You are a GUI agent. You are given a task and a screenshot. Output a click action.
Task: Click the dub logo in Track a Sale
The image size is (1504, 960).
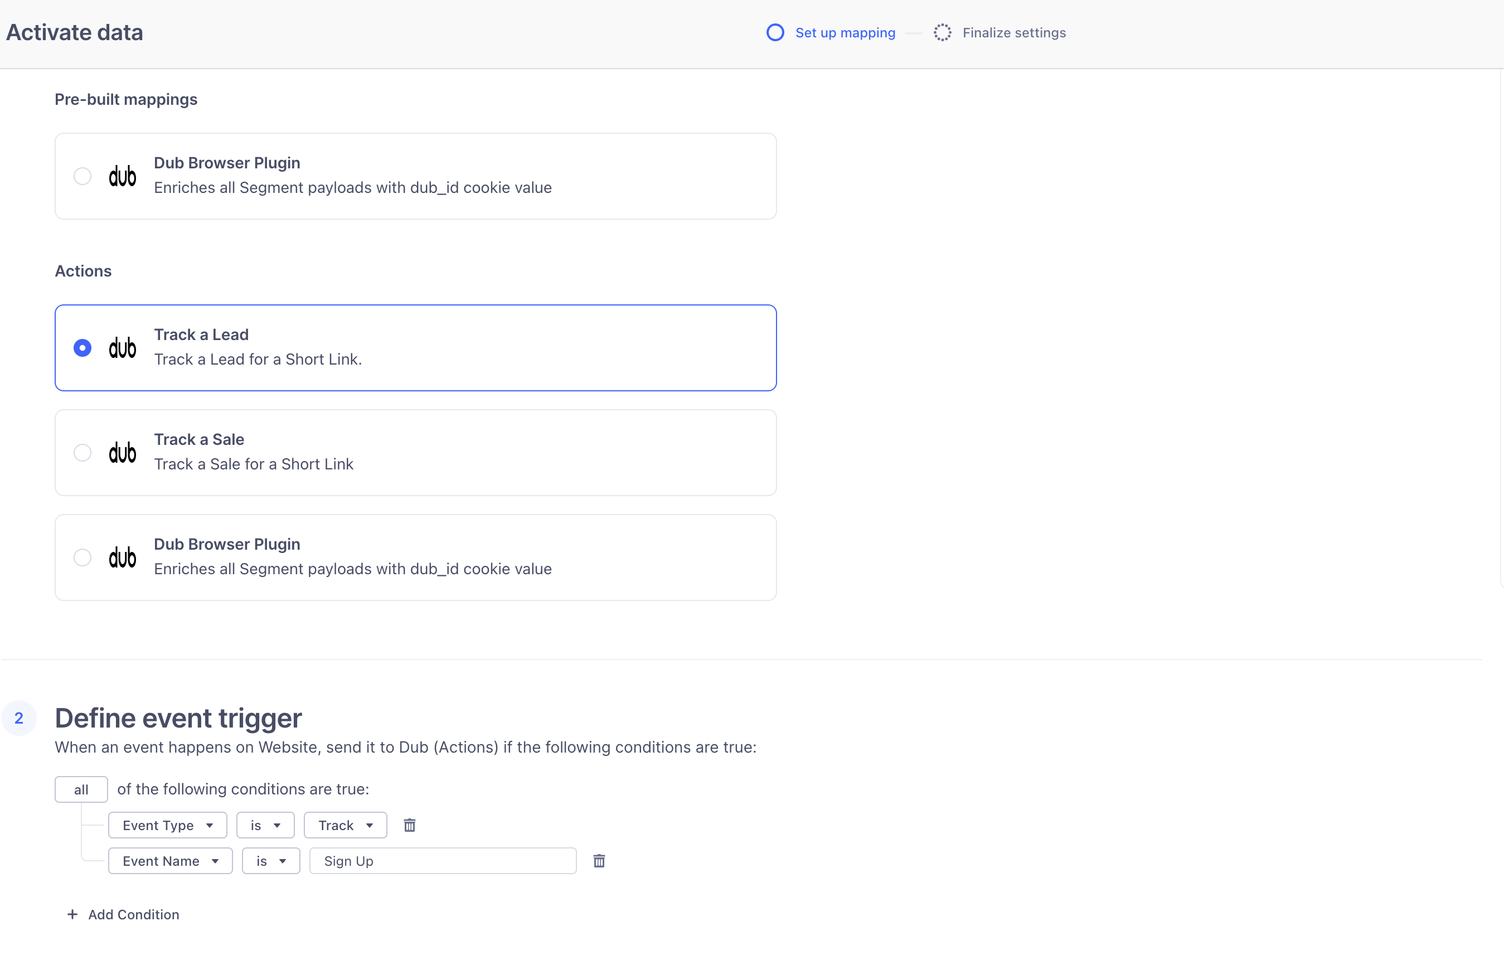[x=123, y=453]
